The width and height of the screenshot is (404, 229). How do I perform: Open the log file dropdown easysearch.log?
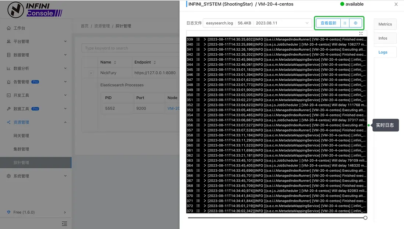point(257,23)
